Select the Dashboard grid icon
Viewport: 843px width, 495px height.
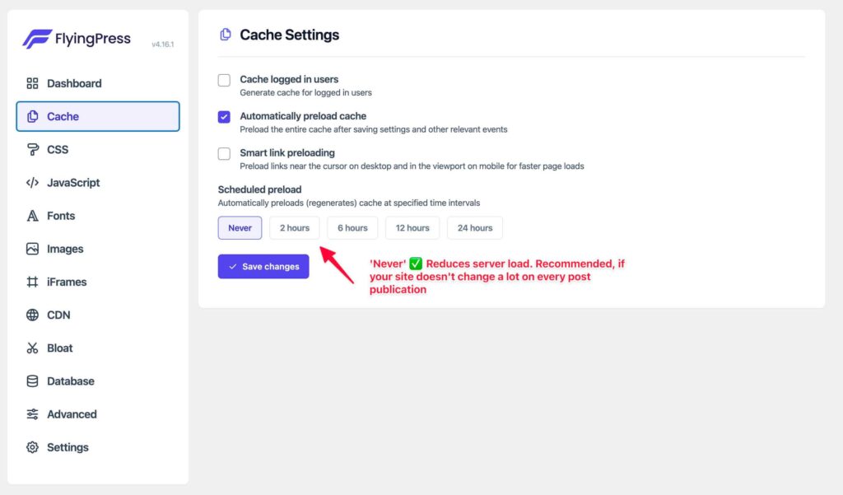point(33,83)
